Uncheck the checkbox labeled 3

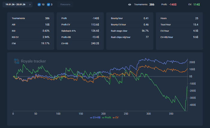(48, 4)
